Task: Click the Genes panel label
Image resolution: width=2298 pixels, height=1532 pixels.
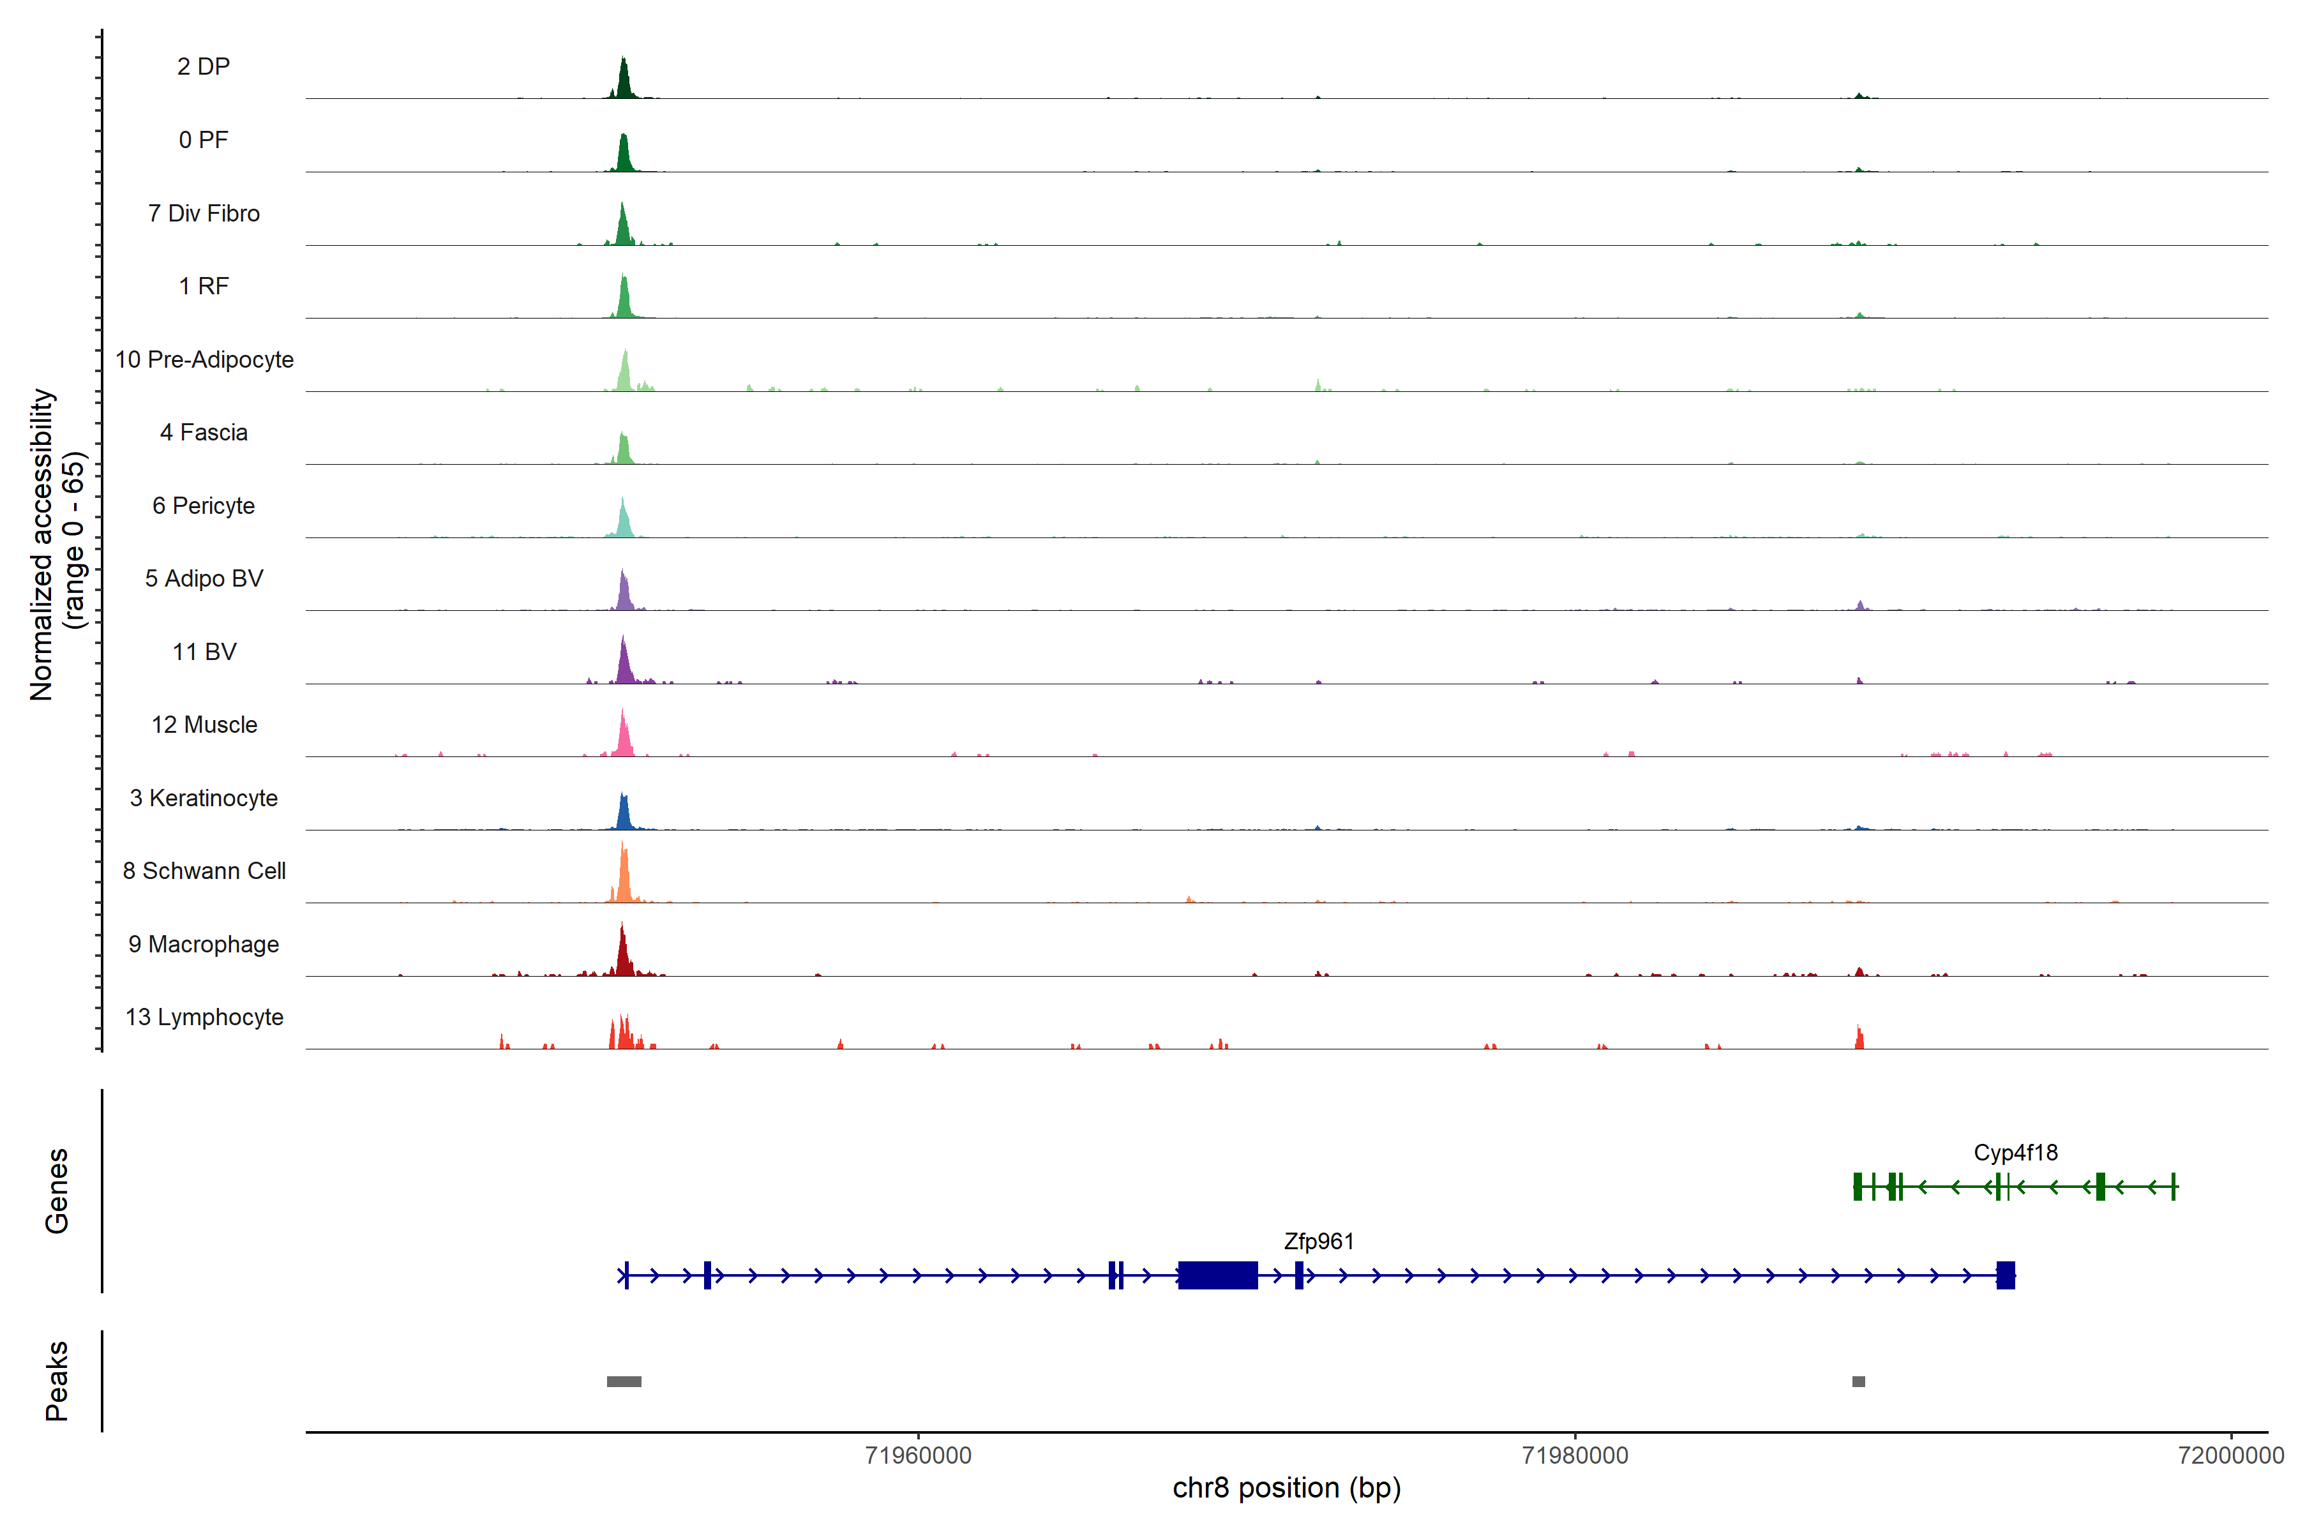Action: (57, 1191)
